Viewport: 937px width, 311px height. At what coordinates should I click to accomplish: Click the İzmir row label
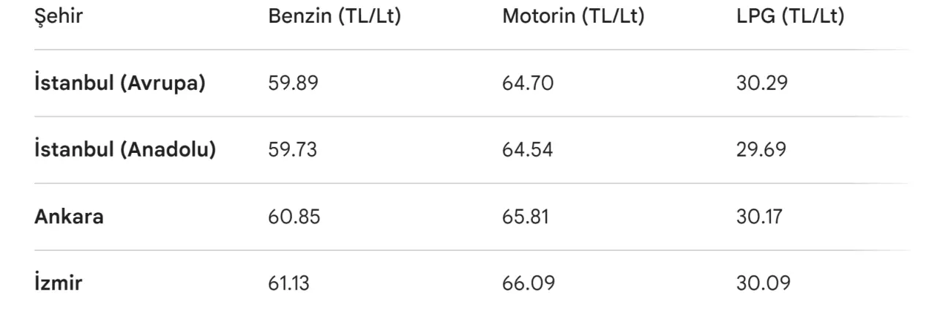tap(59, 283)
